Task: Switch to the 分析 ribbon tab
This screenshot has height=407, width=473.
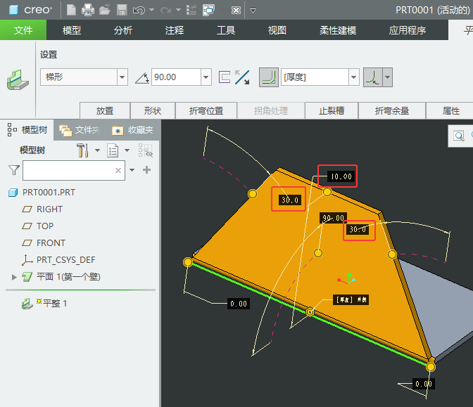Action: pyautogui.click(x=123, y=30)
